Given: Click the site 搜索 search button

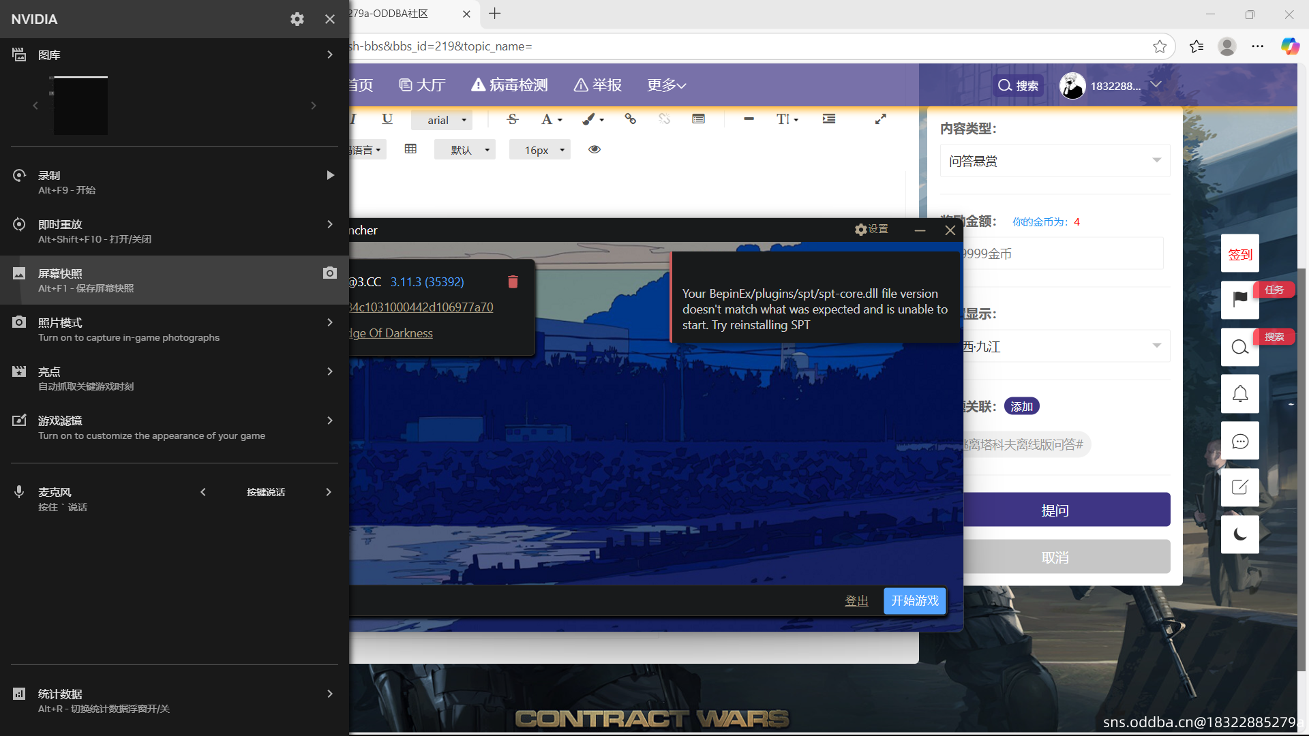Looking at the screenshot, I should point(1019,85).
